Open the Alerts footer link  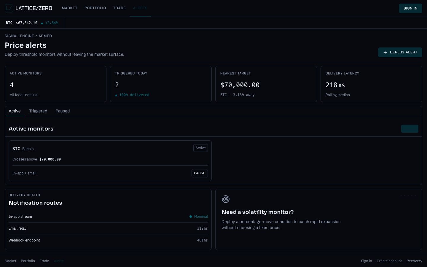pos(59,261)
